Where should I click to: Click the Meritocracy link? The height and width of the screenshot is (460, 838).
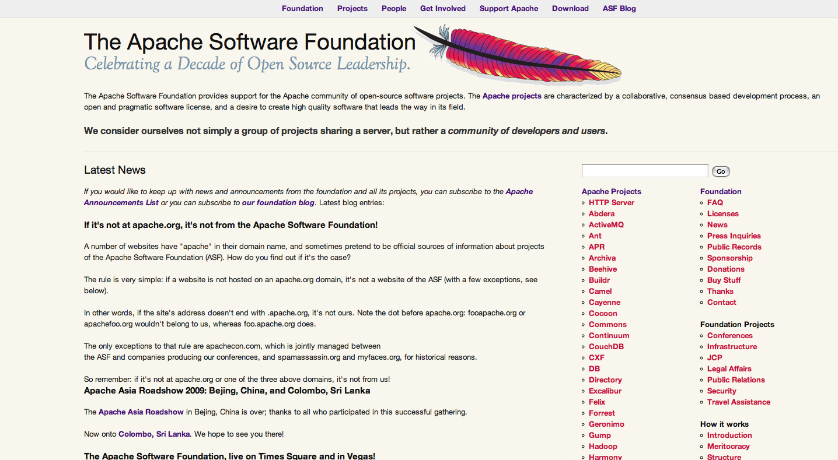tap(728, 447)
